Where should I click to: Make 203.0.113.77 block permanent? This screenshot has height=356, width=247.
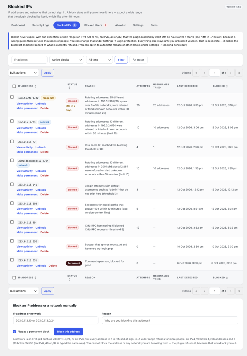[27, 152]
